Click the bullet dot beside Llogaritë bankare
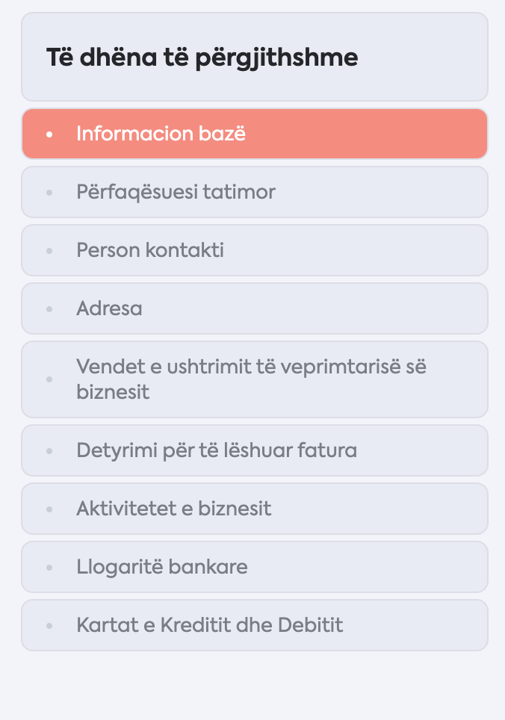This screenshot has width=505, height=720. tap(49, 568)
